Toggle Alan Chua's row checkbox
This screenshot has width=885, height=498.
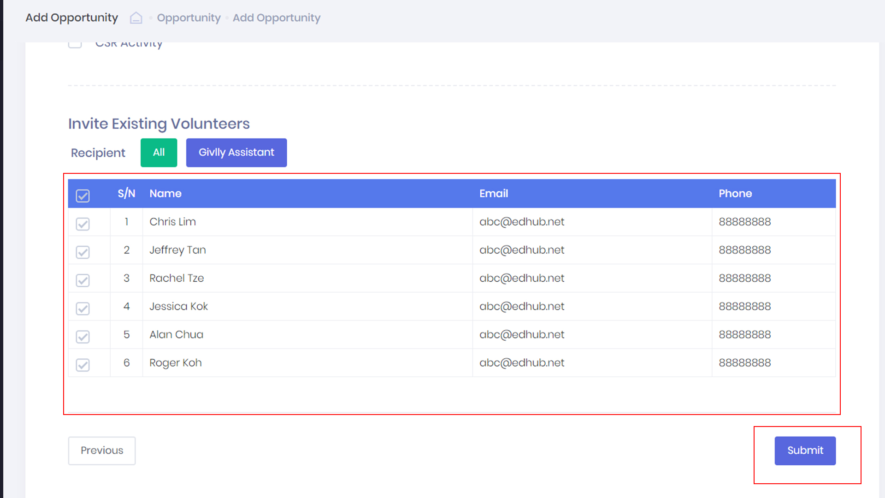click(83, 337)
